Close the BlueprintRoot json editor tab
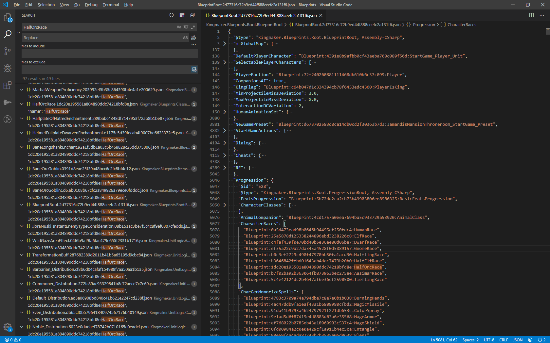This screenshot has width=550, height=343. coord(321,15)
